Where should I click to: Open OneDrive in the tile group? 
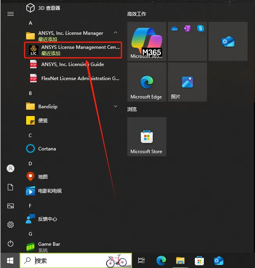175,29
